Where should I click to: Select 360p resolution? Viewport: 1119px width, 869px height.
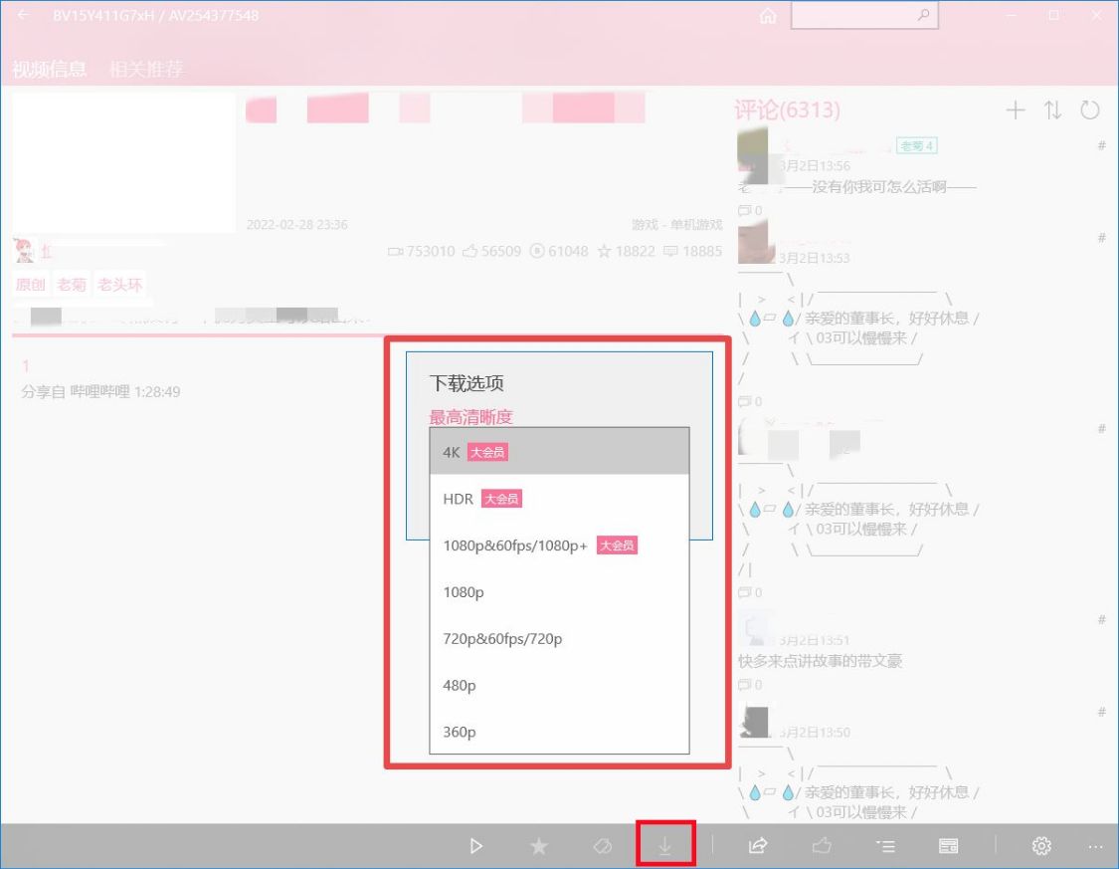coord(559,732)
